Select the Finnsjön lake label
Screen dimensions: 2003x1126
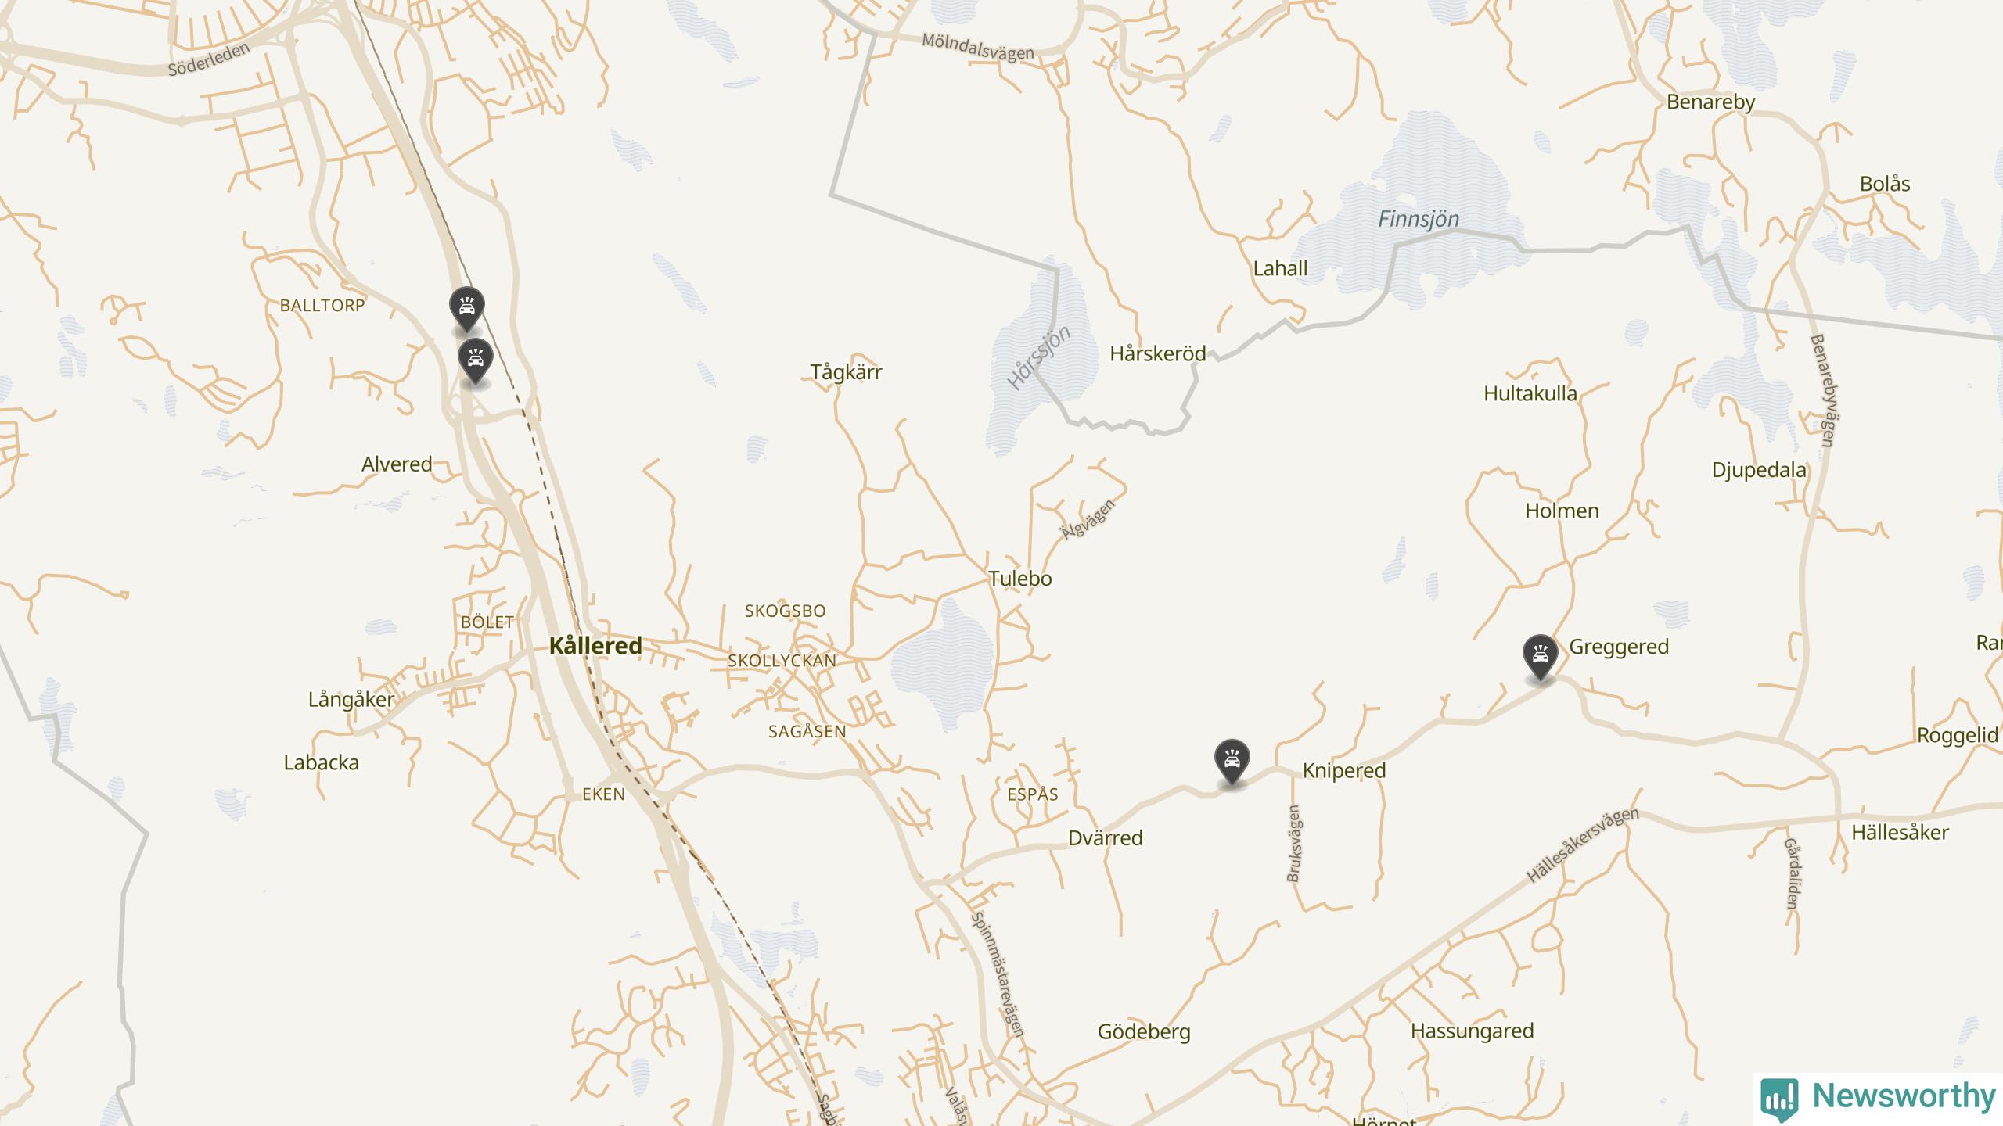pos(1419,219)
